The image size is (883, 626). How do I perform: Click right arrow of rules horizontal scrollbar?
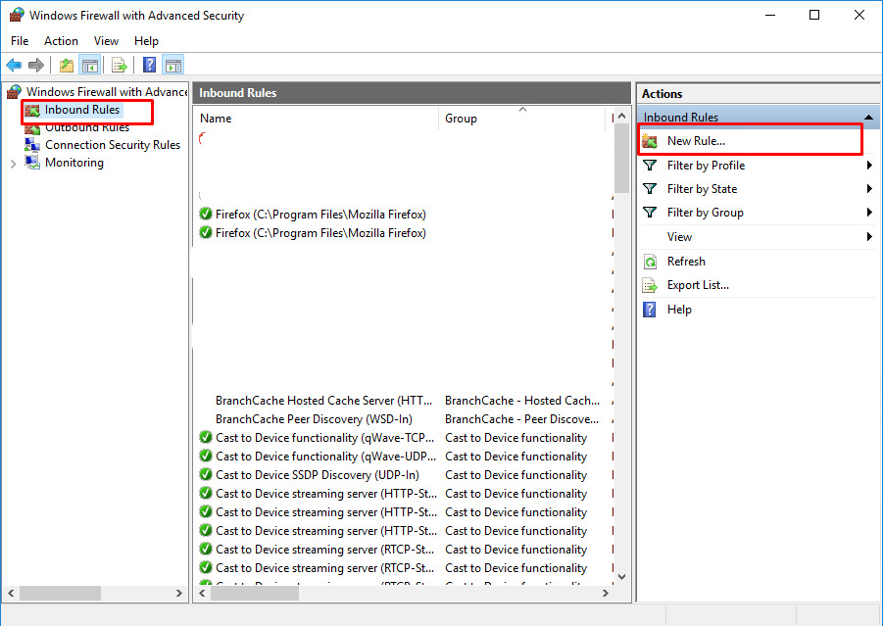point(606,594)
